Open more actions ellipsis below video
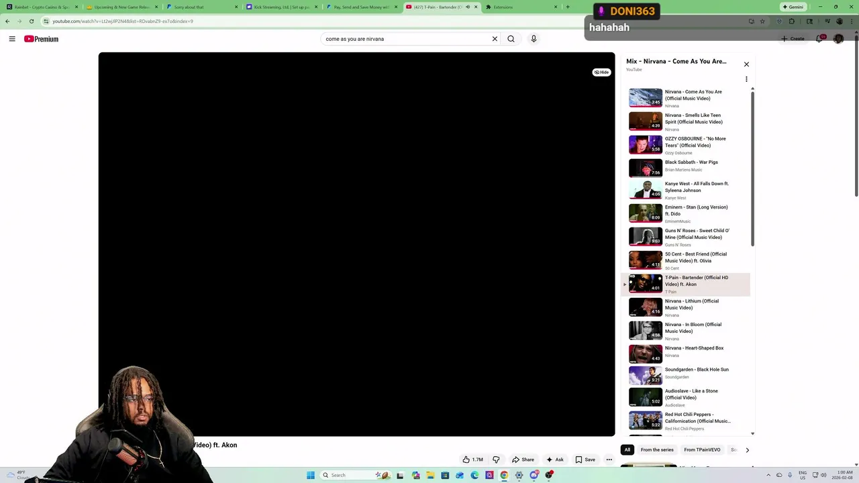 tap(609, 460)
